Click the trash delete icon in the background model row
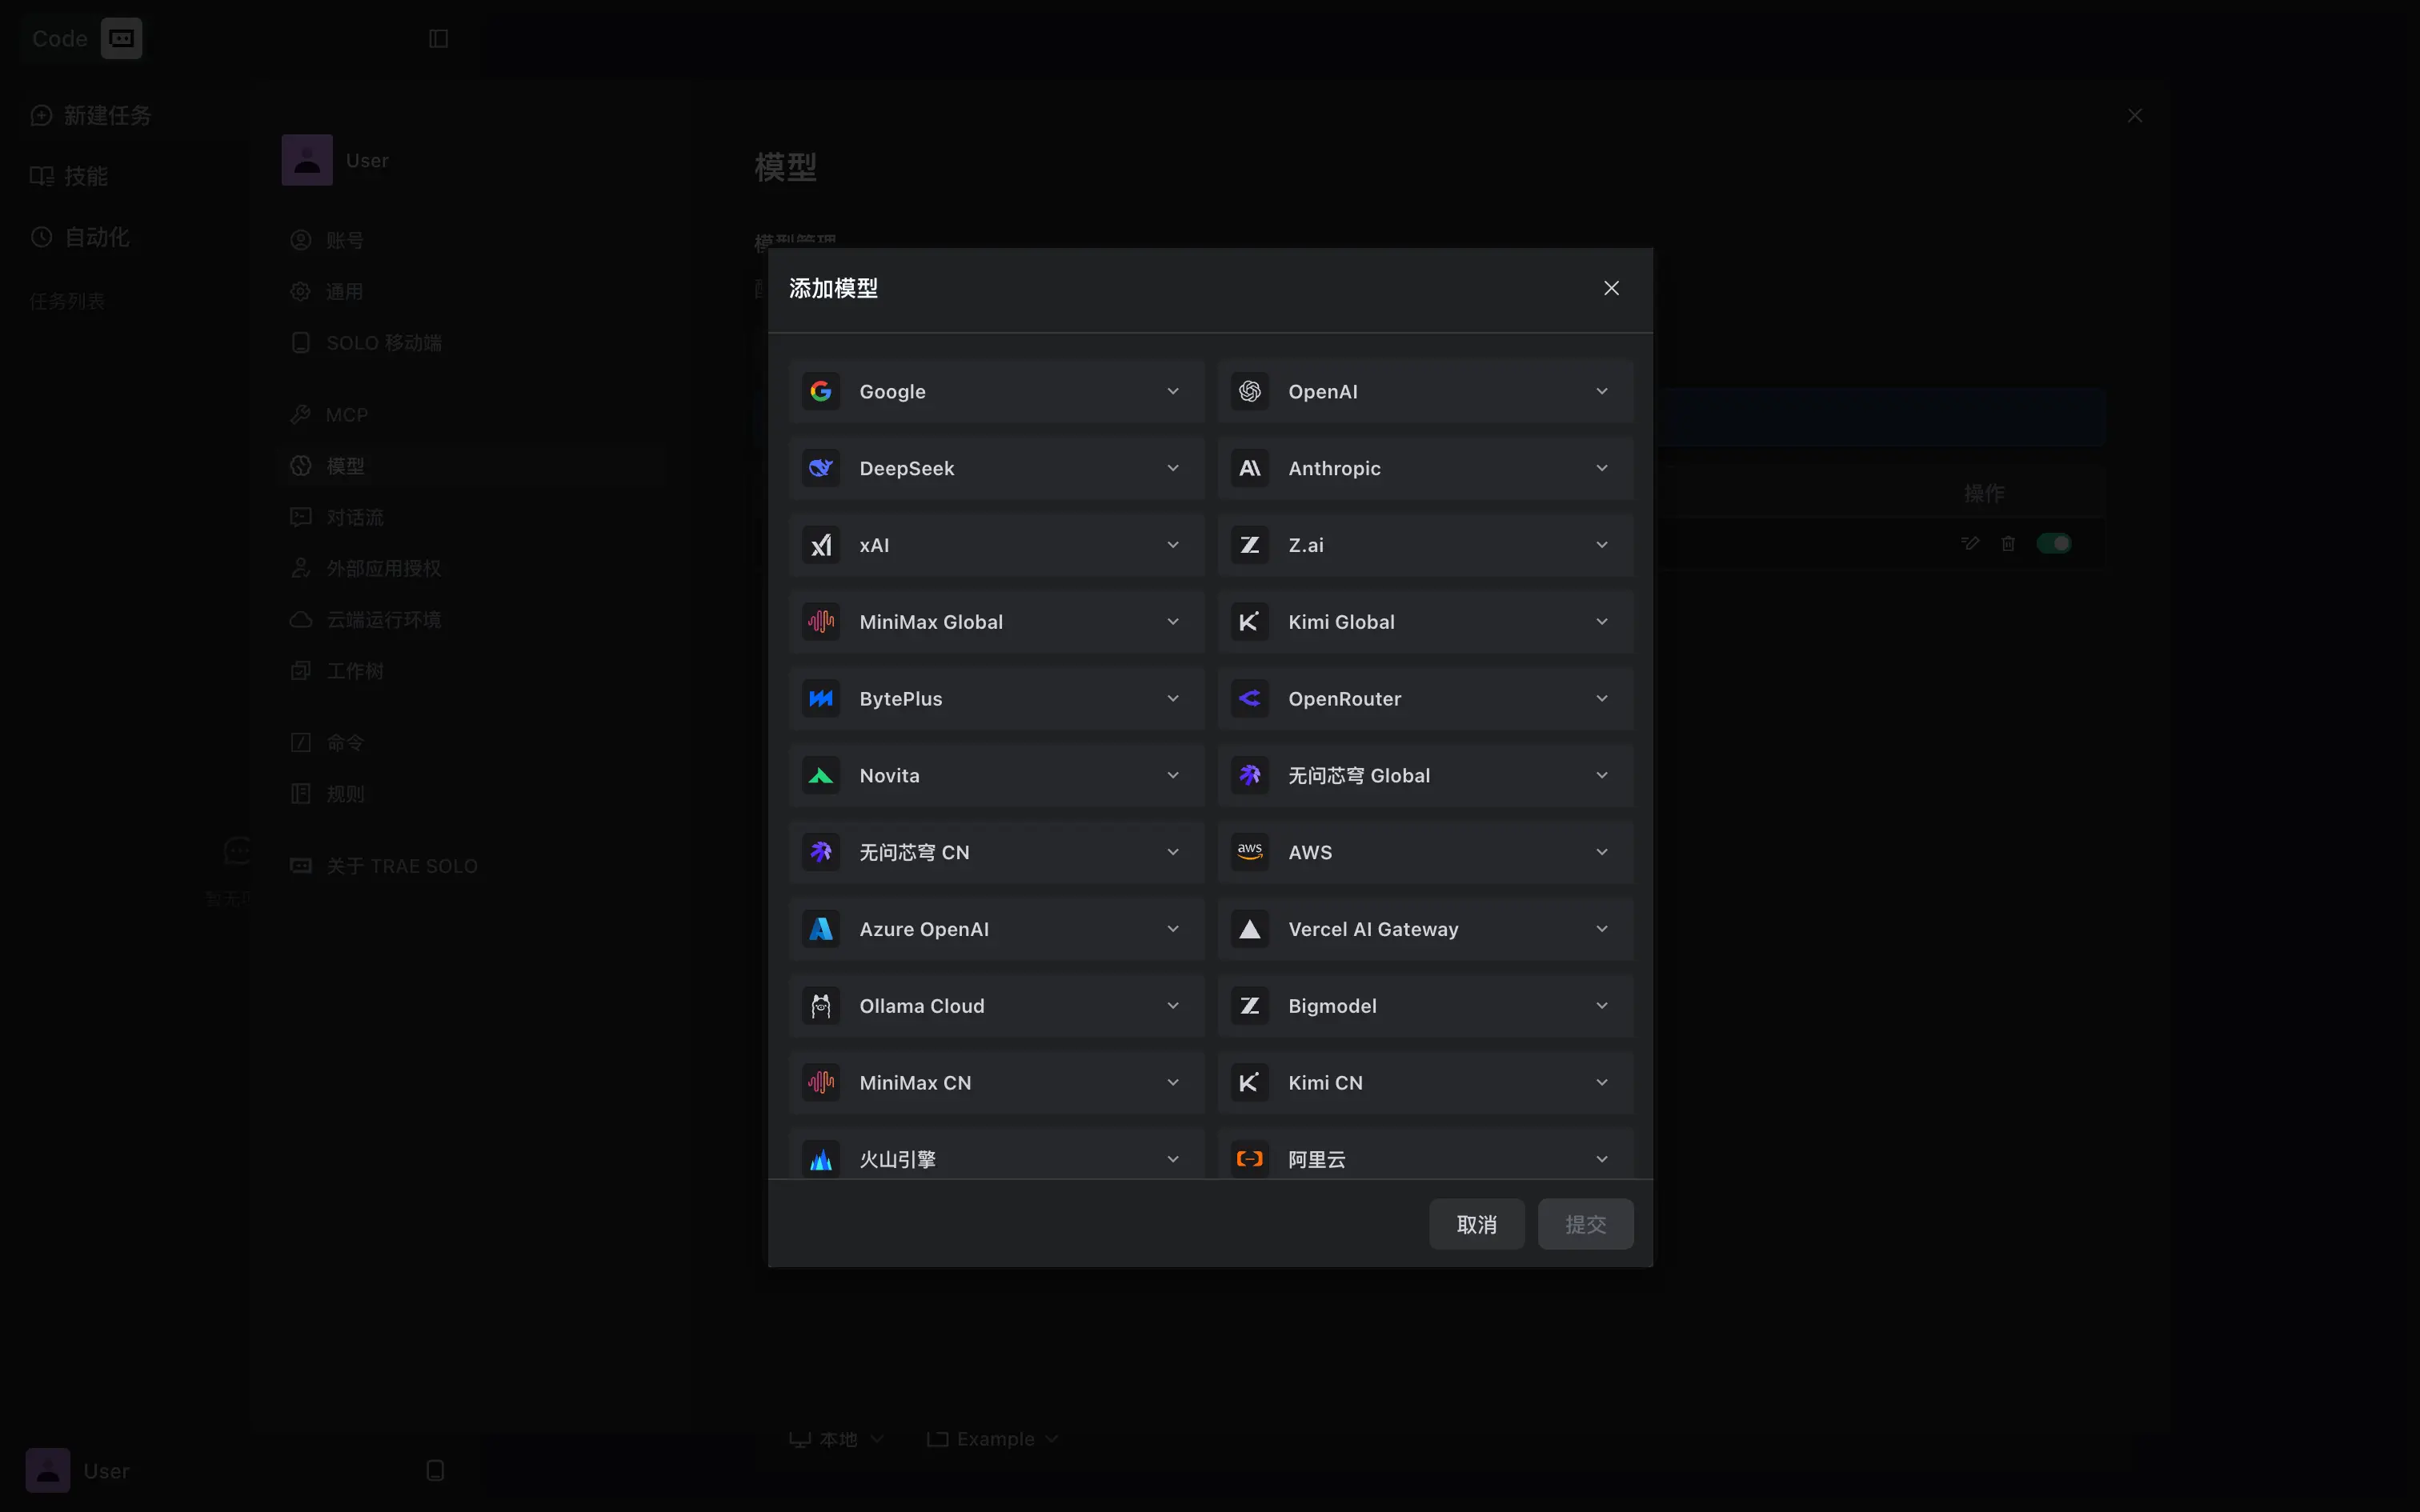Screen dimensions: 2420x1512 2008,543
